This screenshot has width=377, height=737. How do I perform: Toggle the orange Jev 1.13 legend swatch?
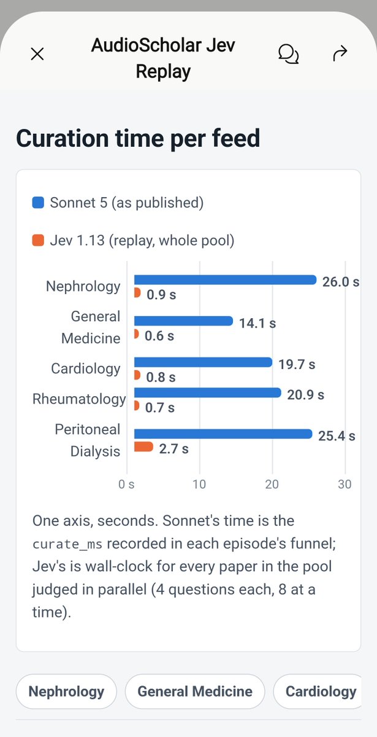(38, 241)
